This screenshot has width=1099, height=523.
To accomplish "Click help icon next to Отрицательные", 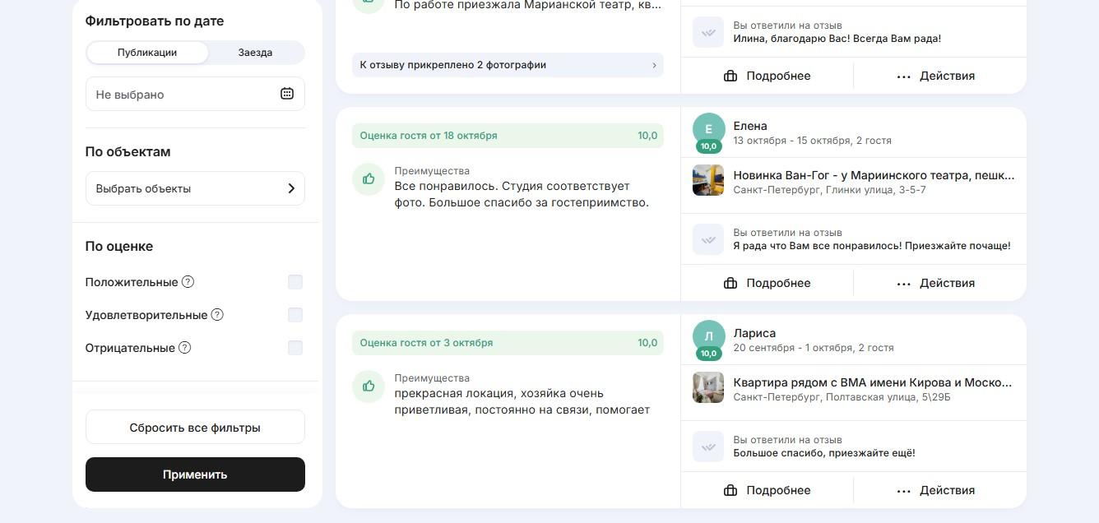I will 184,348.
